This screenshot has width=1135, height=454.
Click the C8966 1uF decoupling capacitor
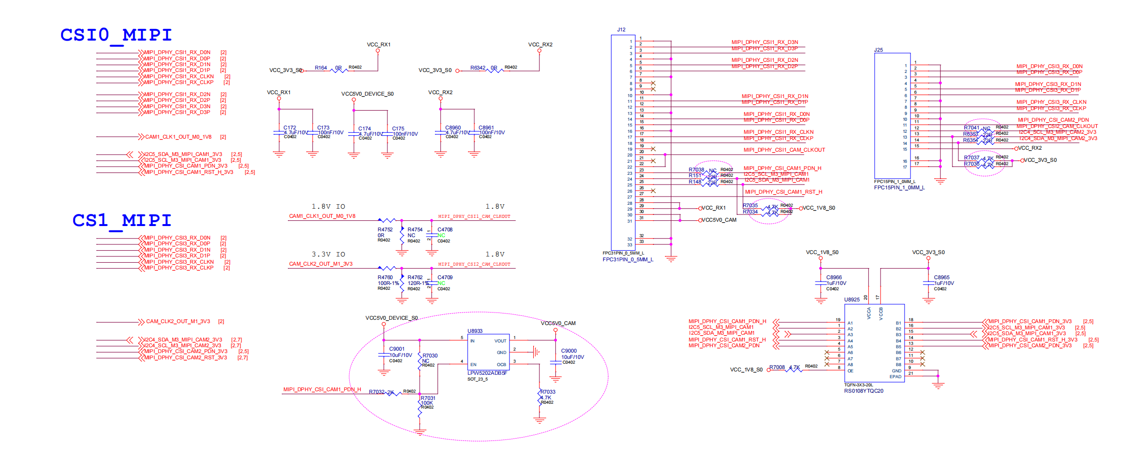point(821,283)
